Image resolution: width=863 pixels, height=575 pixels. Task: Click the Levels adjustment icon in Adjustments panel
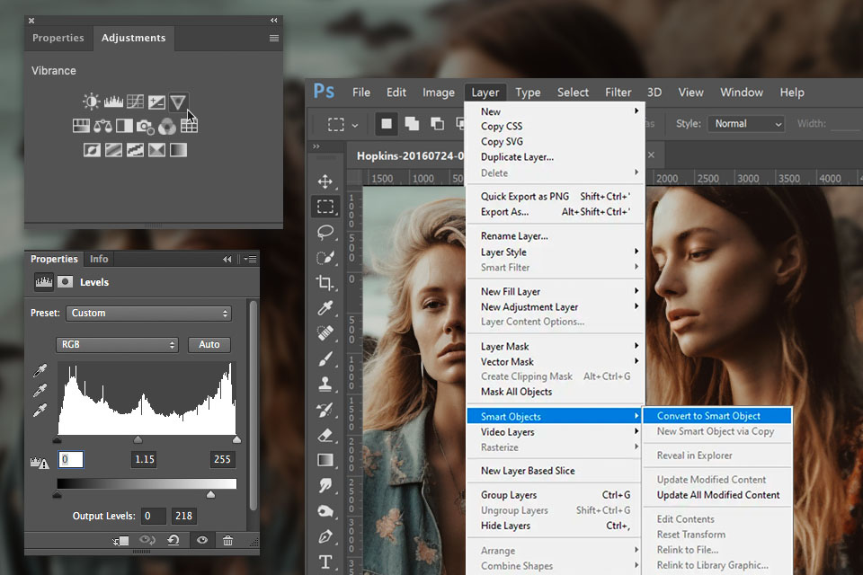(113, 102)
